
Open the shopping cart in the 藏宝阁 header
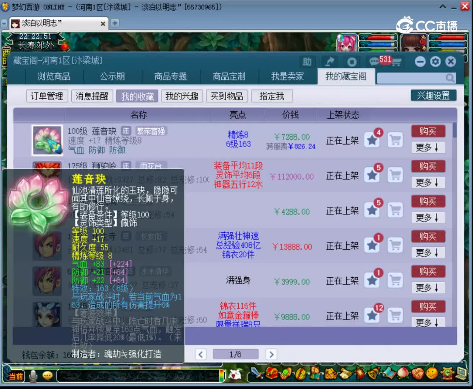tap(397, 62)
